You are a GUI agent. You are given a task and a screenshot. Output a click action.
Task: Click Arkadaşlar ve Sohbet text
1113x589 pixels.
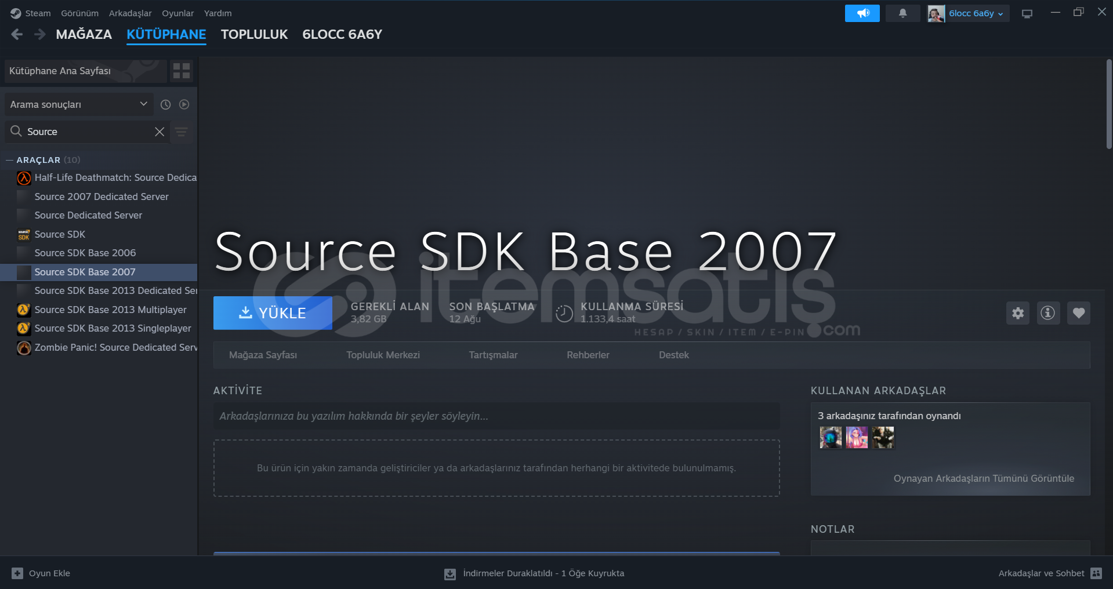pyautogui.click(x=1041, y=573)
